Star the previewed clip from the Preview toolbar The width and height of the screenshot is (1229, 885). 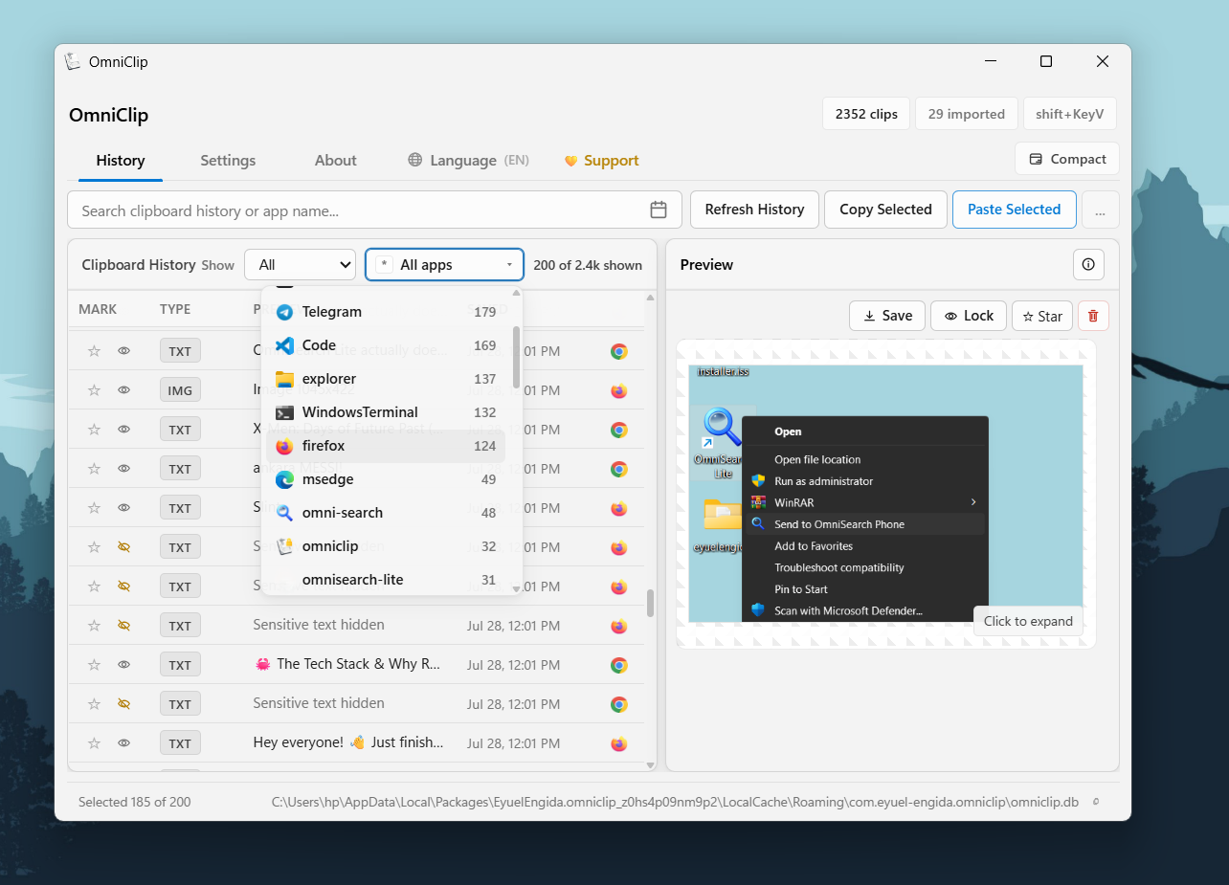tap(1042, 316)
